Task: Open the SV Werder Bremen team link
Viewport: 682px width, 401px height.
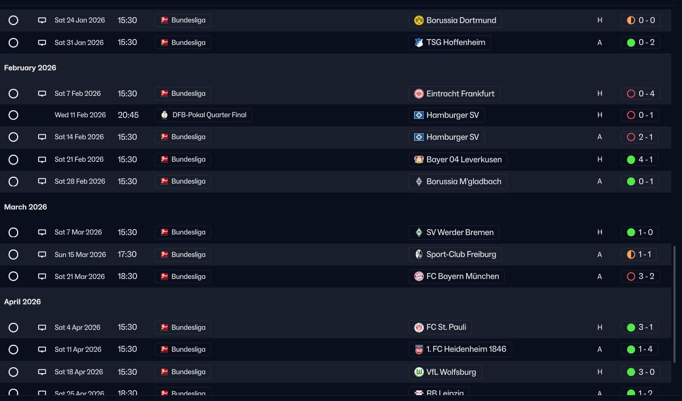Action: [460, 232]
